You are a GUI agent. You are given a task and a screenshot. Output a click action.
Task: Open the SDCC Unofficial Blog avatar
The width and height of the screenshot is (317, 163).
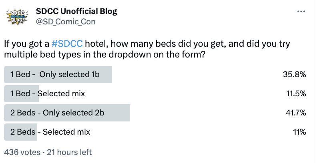tap(17, 17)
